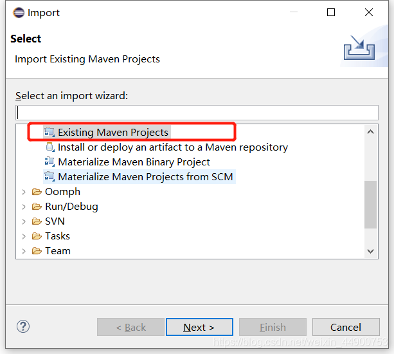Click the Existing Maven Projects icon
The width and height of the screenshot is (394, 354).
[x=49, y=132]
